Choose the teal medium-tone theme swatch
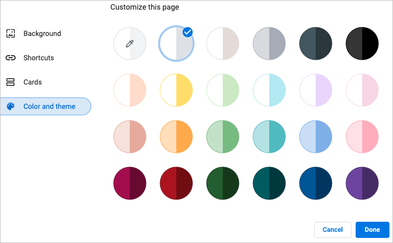This screenshot has width=393, height=243. 269,137
